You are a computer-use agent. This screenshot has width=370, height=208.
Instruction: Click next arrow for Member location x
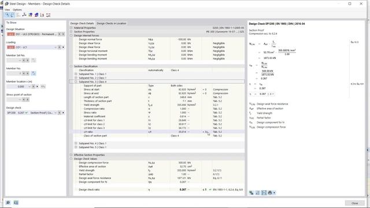pos(37,87)
